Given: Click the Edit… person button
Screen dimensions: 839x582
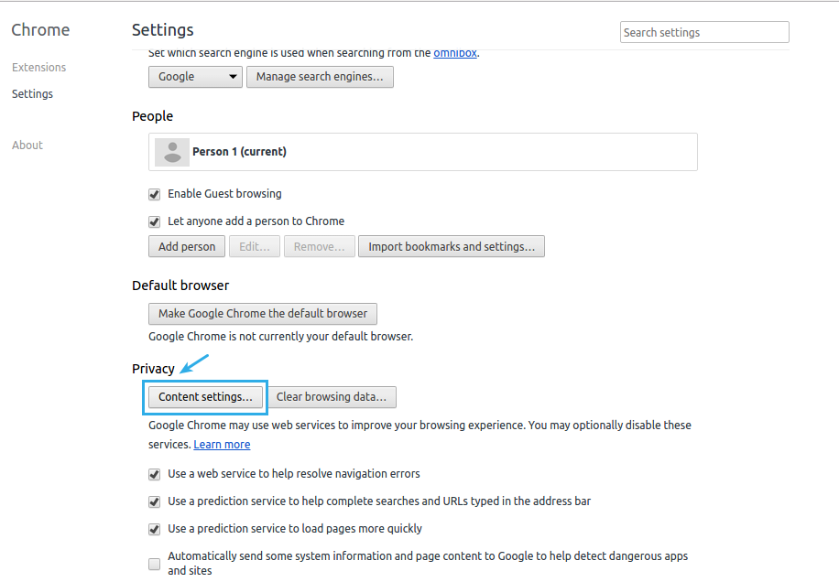Looking at the screenshot, I should click(x=255, y=246).
